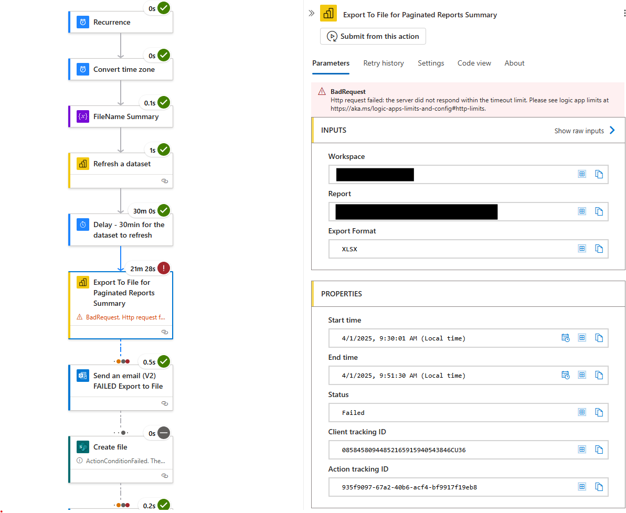Open the About tab

click(x=514, y=63)
